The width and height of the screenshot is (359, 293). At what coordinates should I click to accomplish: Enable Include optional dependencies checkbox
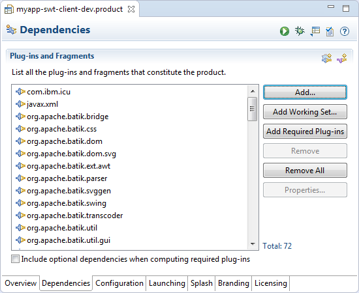tap(16, 259)
